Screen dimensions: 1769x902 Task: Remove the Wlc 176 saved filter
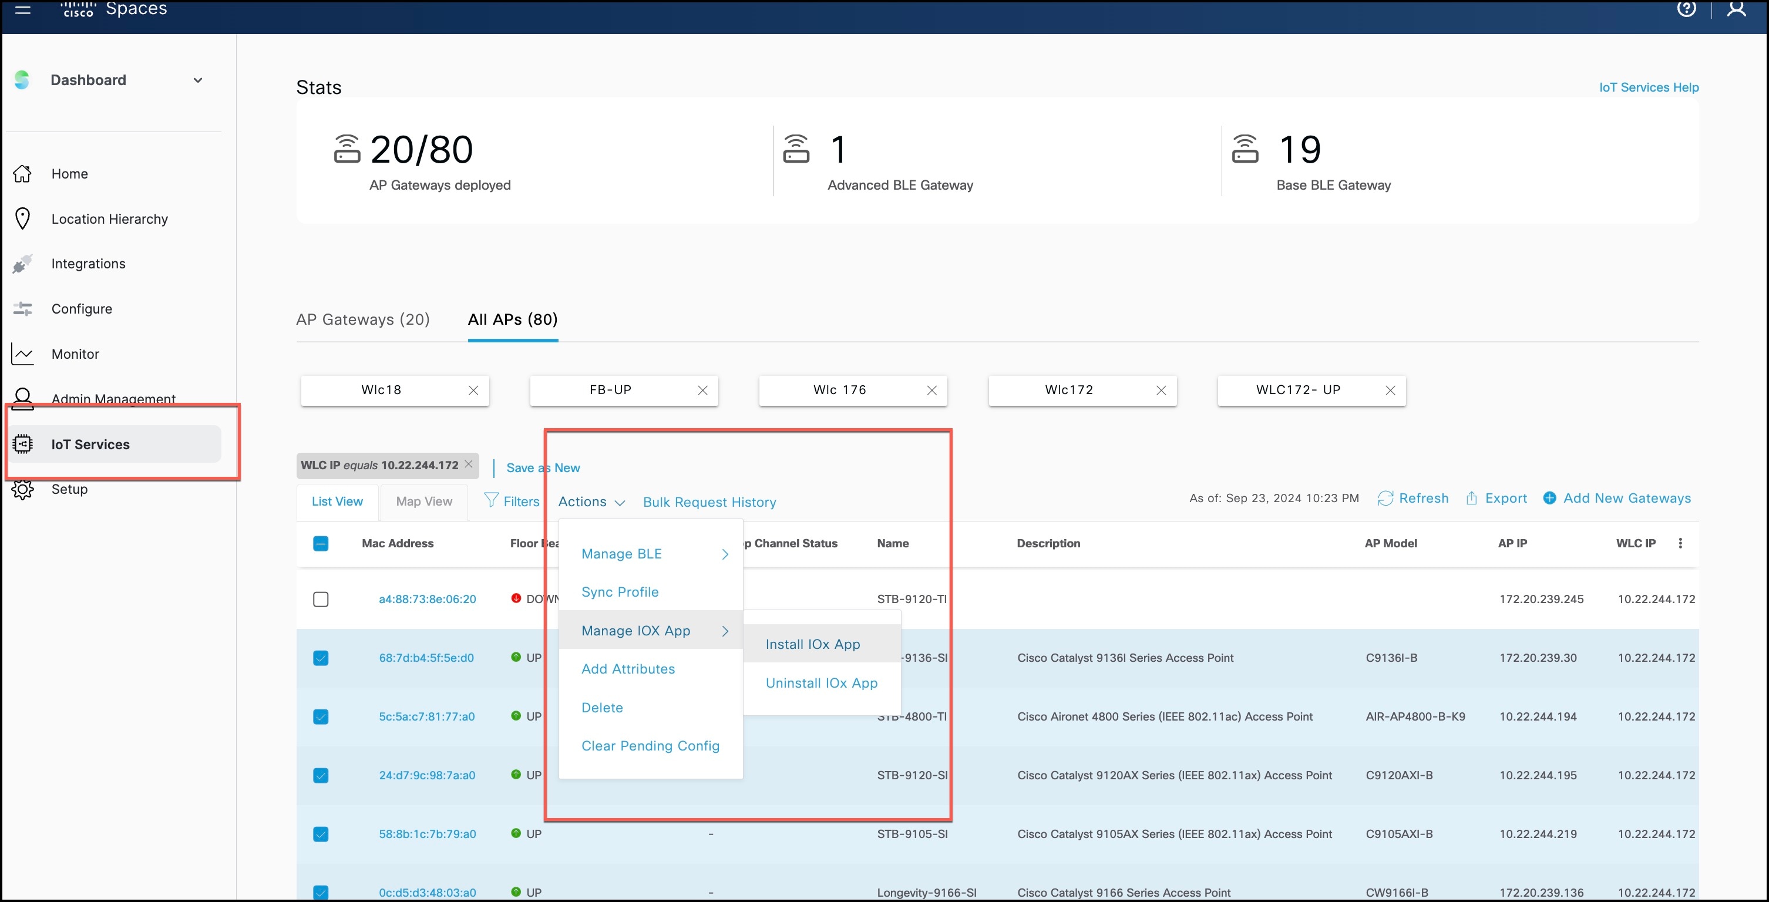tap(932, 391)
